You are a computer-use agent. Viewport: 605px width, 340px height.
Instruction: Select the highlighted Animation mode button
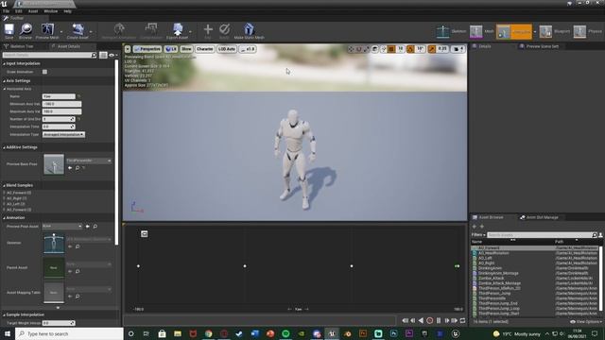pyautogui.click(x=514, y=31)
